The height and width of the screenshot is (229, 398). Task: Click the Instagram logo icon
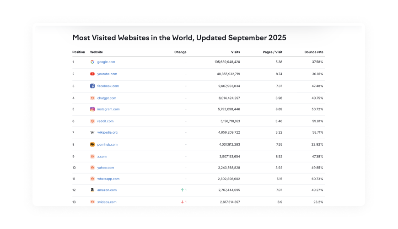coord(92,109)
